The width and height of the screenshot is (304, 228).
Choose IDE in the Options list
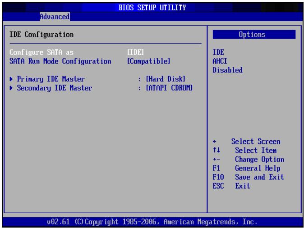[218, 52]
